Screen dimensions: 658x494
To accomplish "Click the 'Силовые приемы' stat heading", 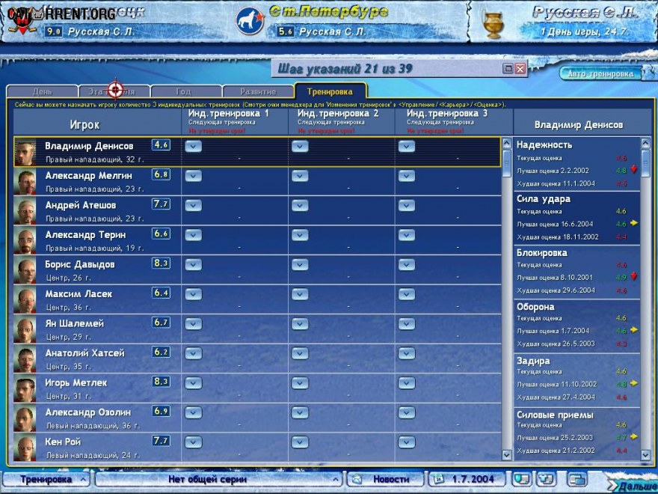I will [x=555, y=415].
